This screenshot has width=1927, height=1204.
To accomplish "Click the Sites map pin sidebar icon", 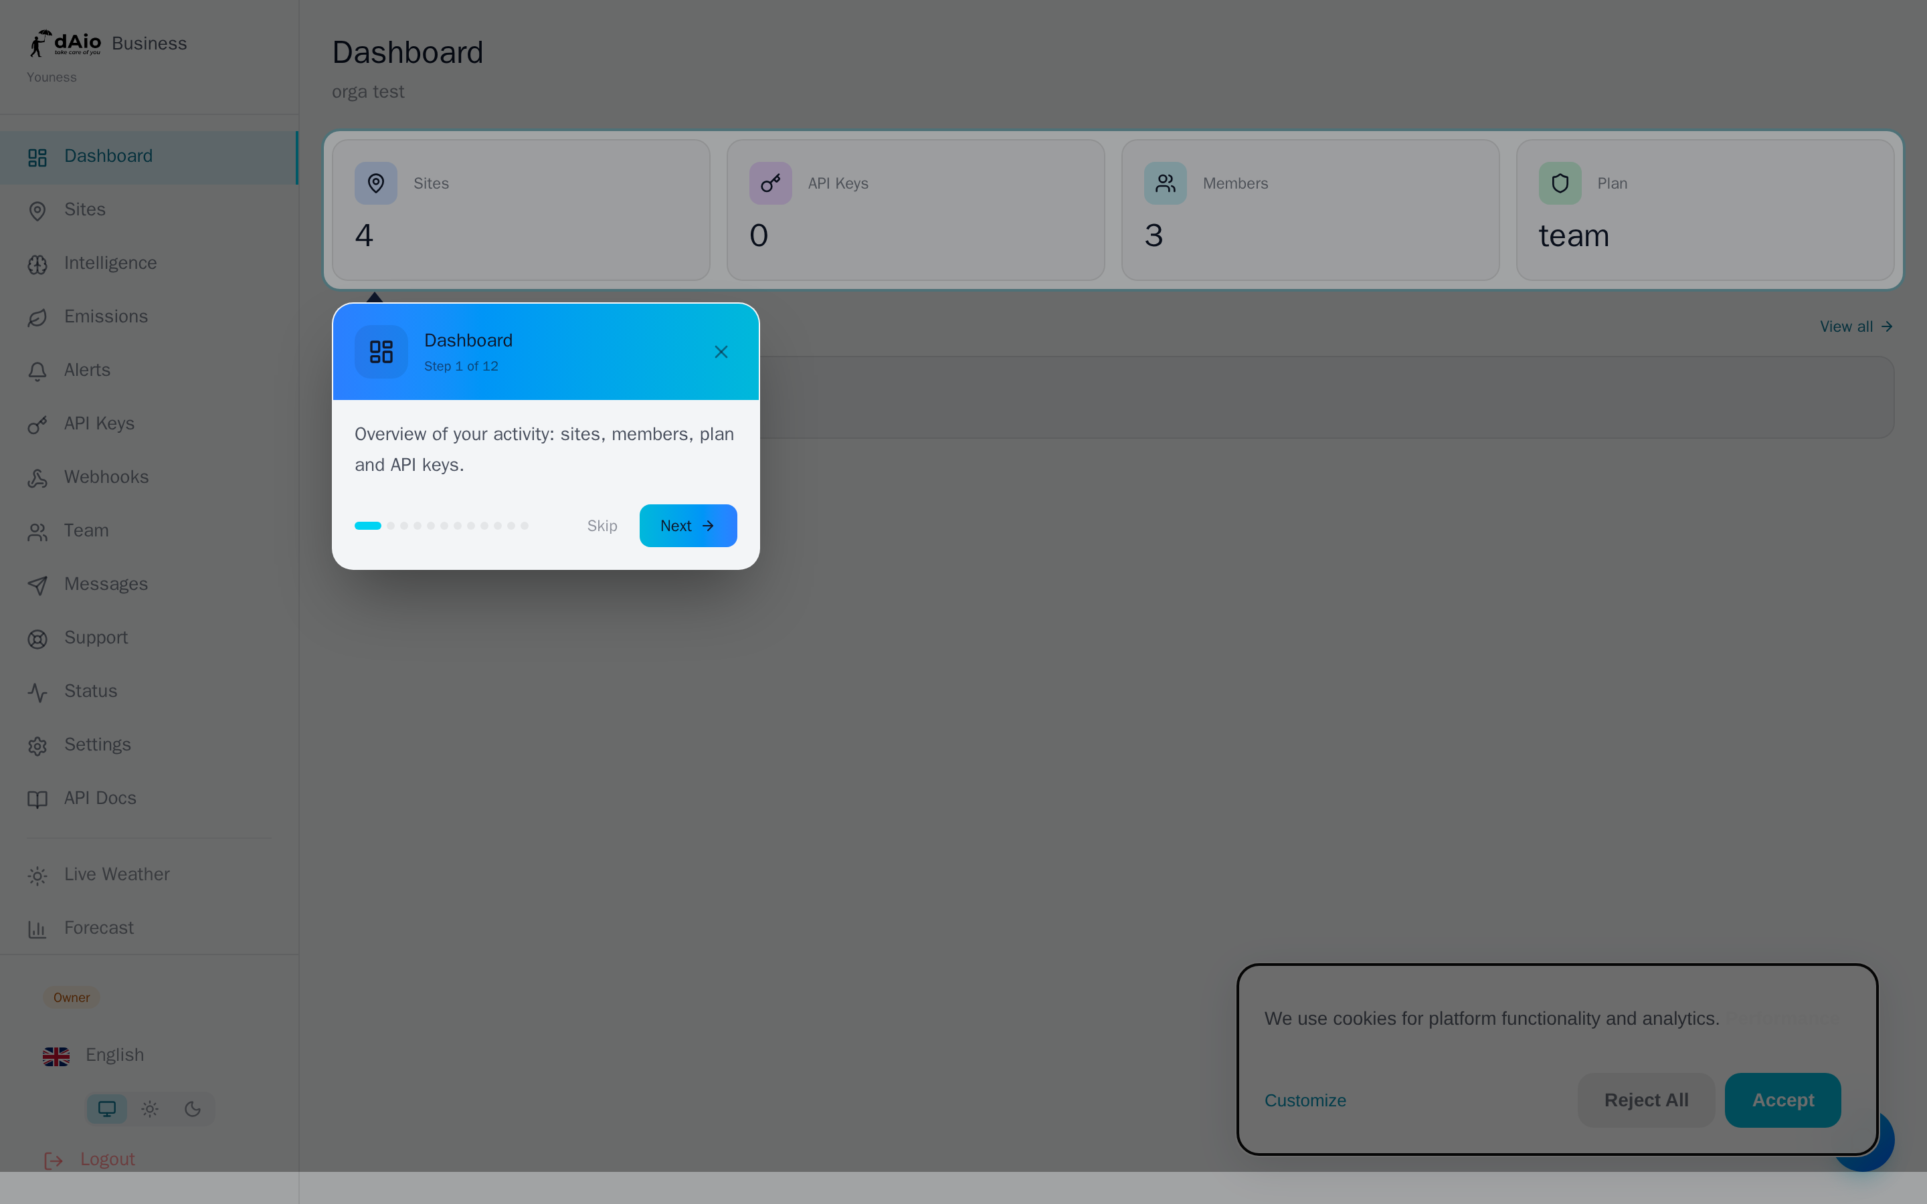I will pyautogui.click(x=37, y=211).
